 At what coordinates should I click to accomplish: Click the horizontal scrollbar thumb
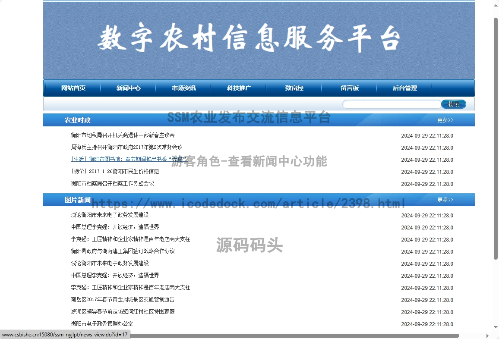point(294,336)
